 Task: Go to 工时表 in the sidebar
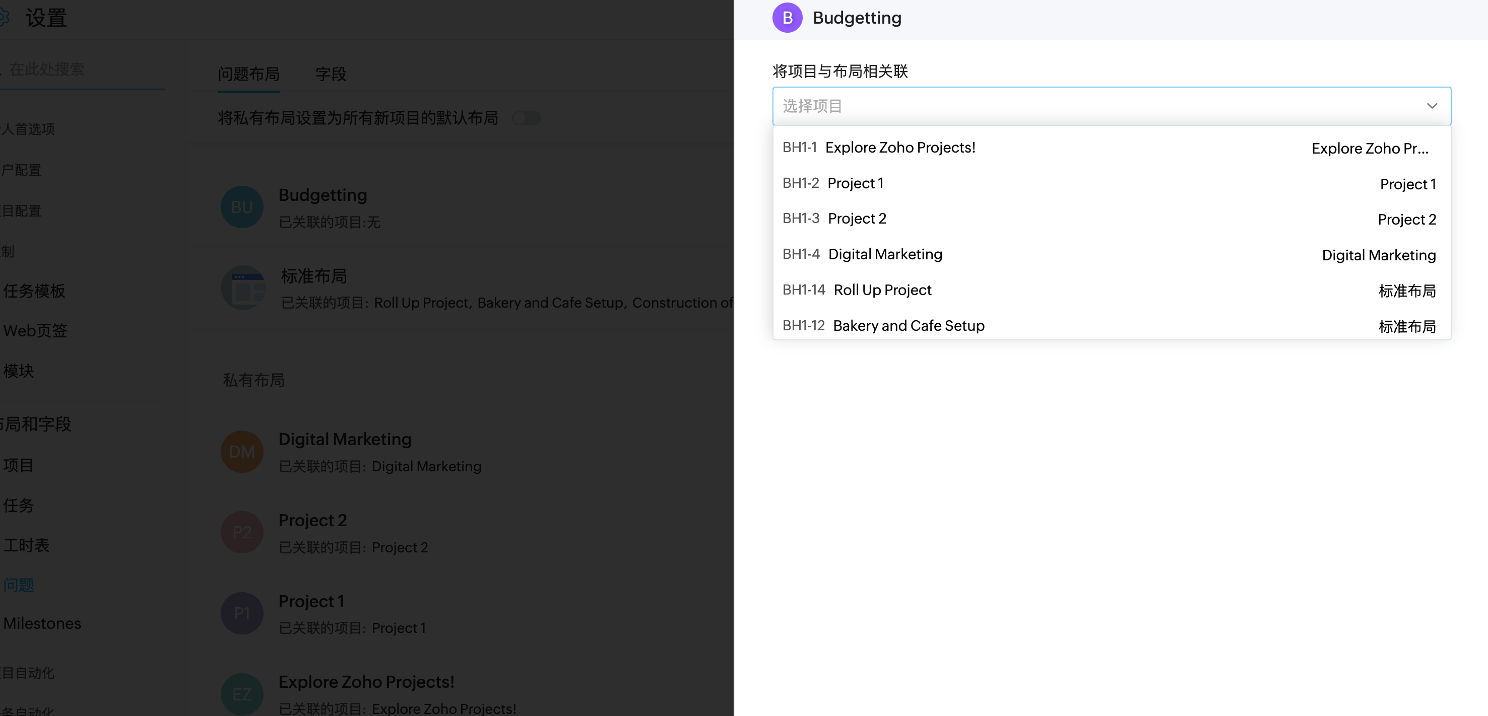coord(27,545)
